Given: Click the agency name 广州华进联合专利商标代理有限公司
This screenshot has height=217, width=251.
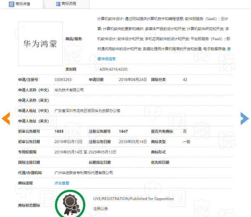Looking at the screenshot, I should (x=84, y=173).
